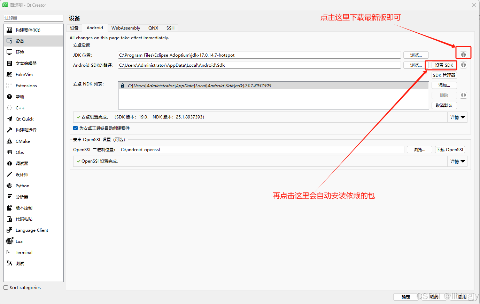Click the JDK location path field

(x=260, y=55)
